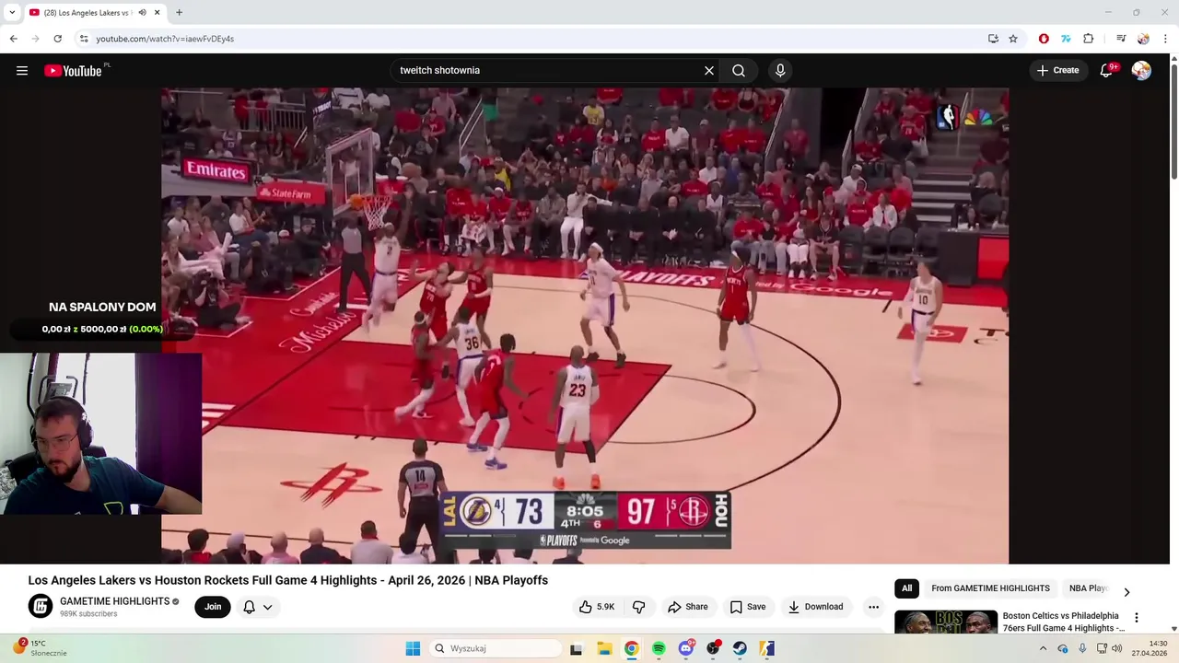Clear the search box with the X
This screenshot has width=1179, height=663.
[x=709, y=70]
